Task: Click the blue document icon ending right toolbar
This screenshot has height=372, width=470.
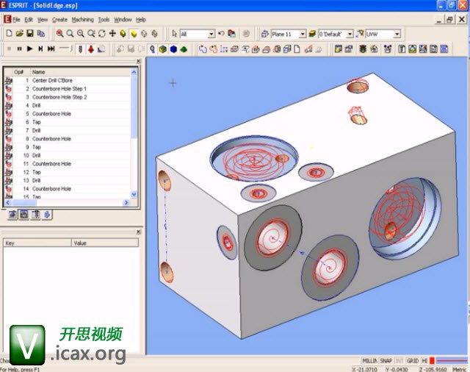Action: click(444, 49)
